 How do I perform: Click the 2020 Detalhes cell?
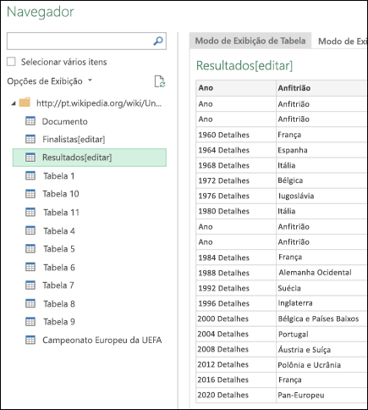coord(236,395)
